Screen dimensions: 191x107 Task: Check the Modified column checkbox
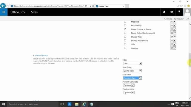point(125,22)
